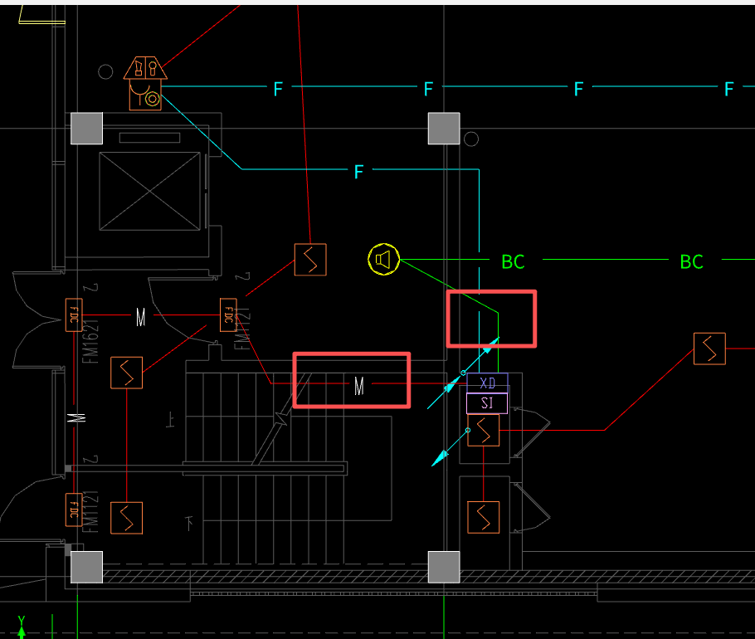Click the purple XD module box
Viewport: 755px width, 639px height.
point(487,383)
